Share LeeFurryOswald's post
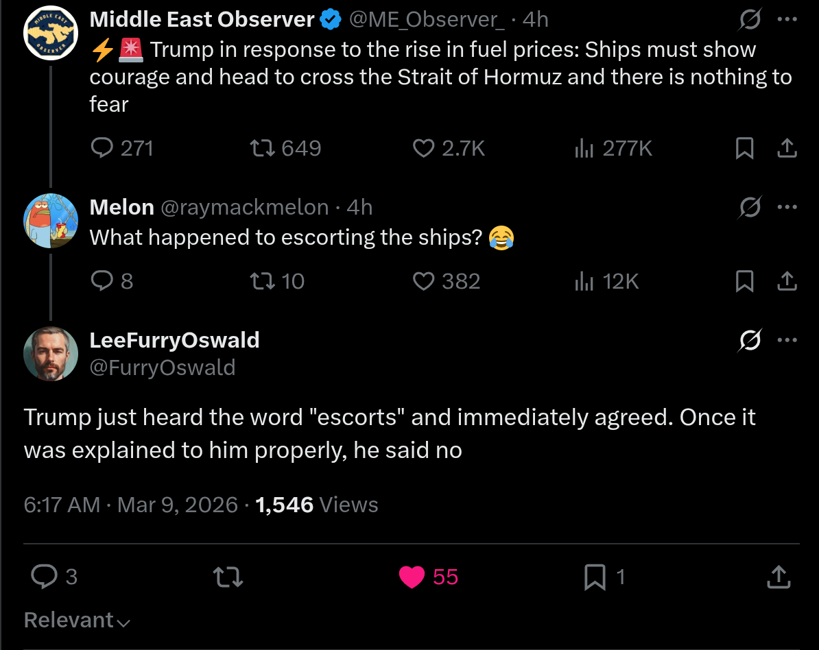819x650 pixels. pos(779,577)
